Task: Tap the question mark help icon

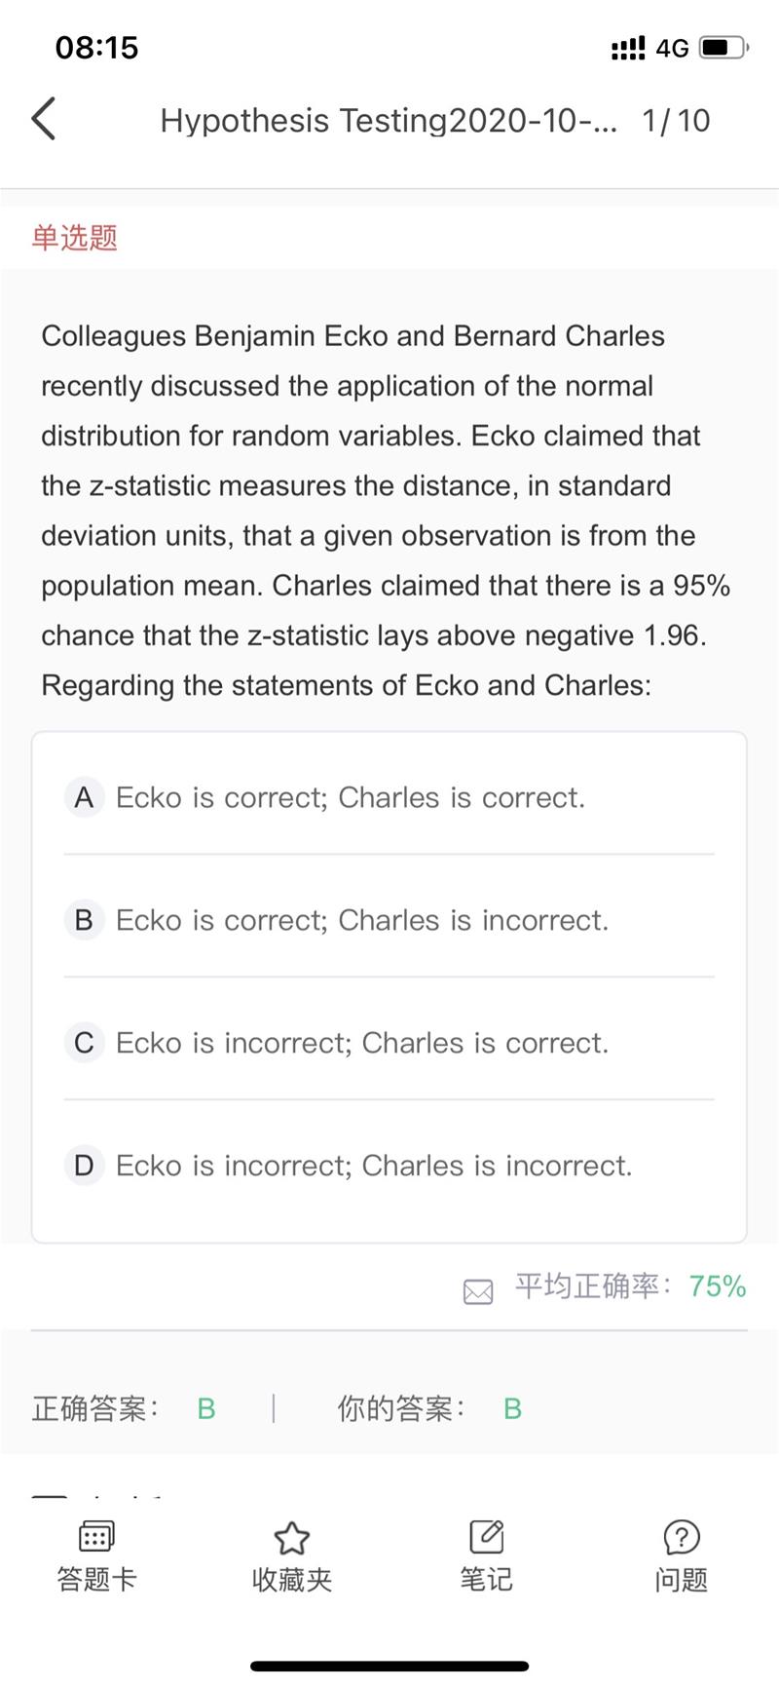Action: click(681, 1537)
